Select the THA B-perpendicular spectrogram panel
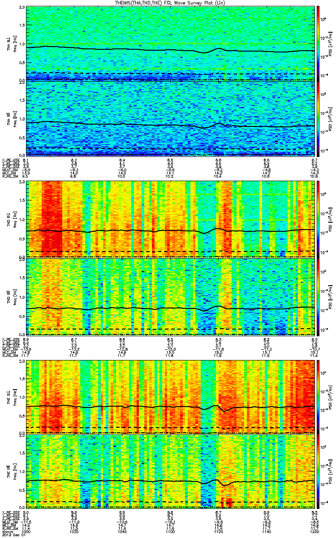 point(170,43)
